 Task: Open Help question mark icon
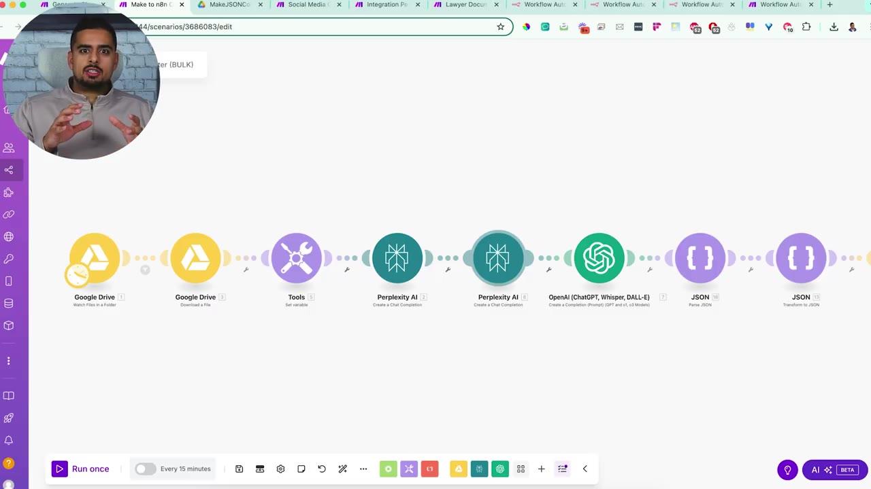coord(9,463)
